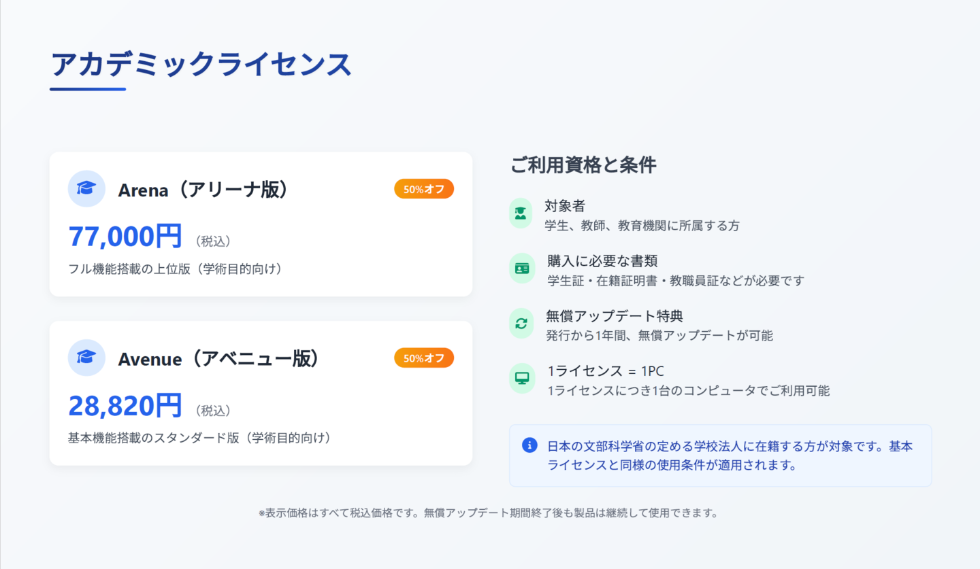
Task: Select the Avenue（アベニュー版） title
Action: point(218,359)
